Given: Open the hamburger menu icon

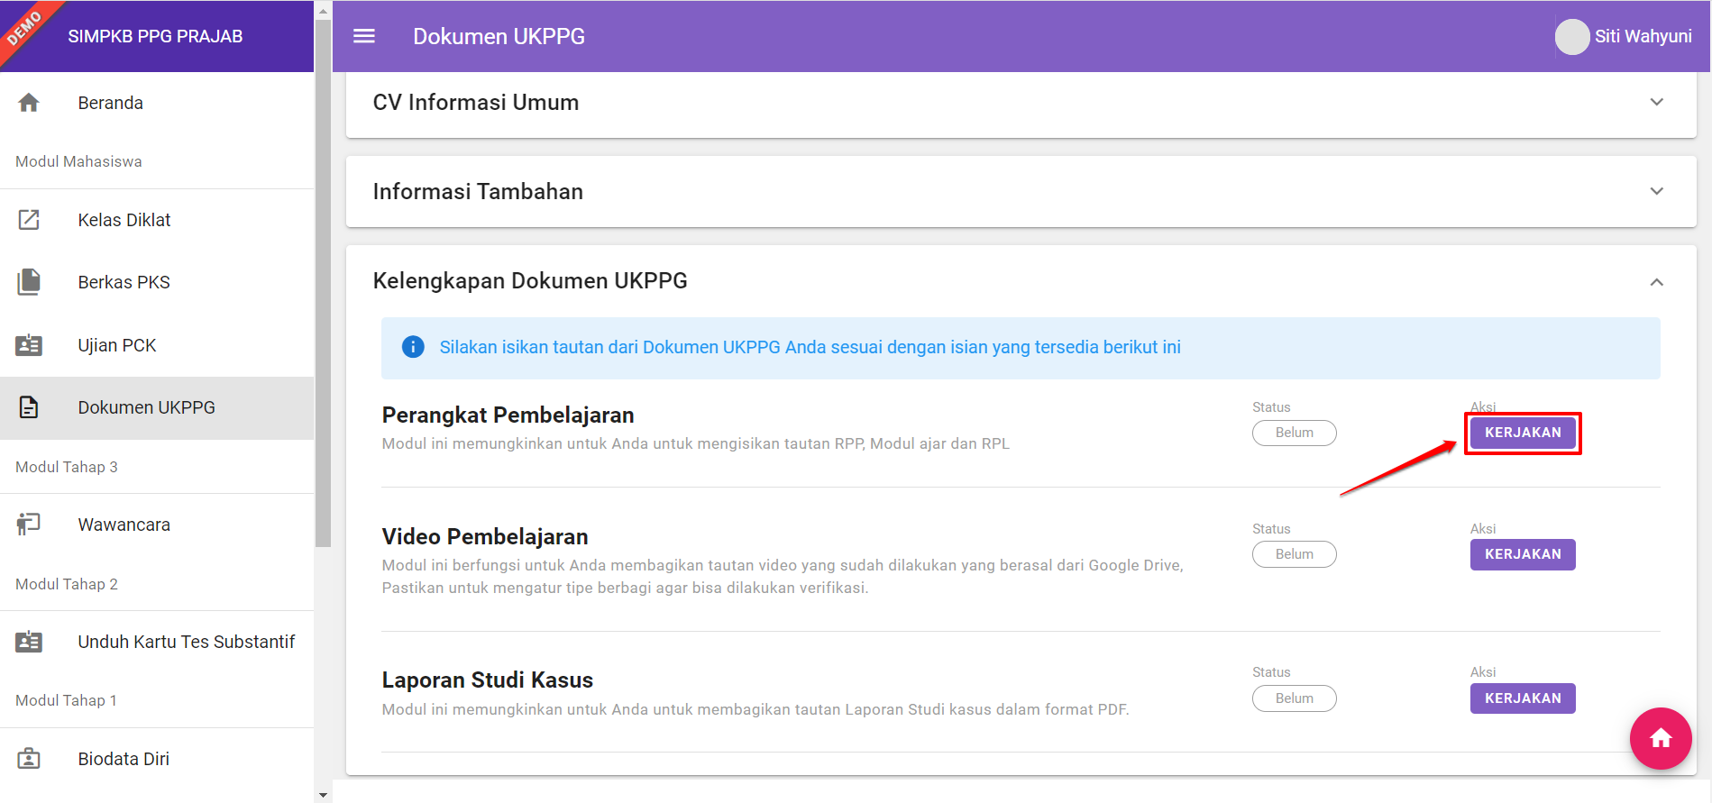Looking at the screenshot, I should (x=364, y=36).
